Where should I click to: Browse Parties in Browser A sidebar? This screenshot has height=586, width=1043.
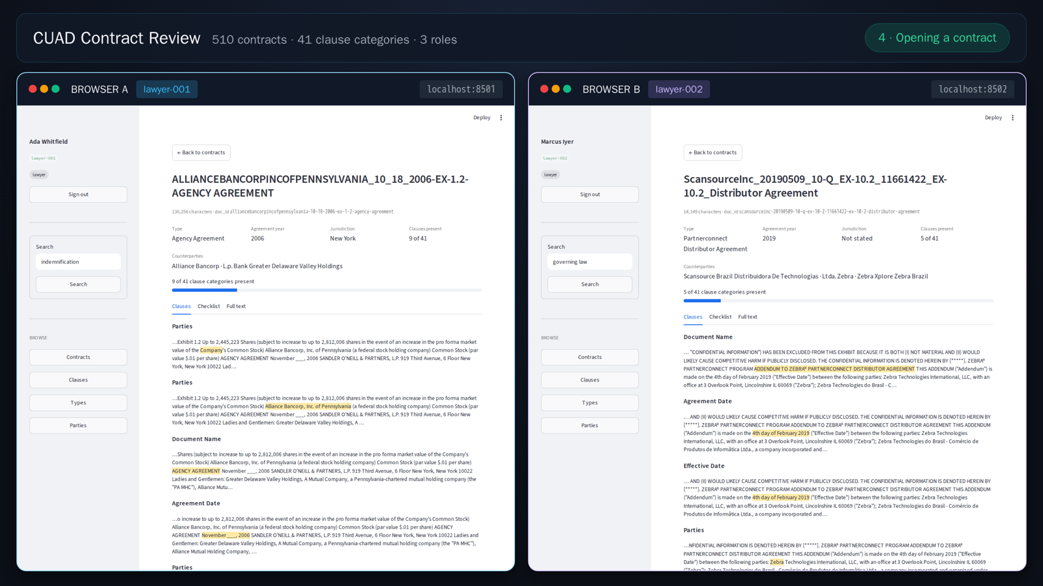(78, 425)
